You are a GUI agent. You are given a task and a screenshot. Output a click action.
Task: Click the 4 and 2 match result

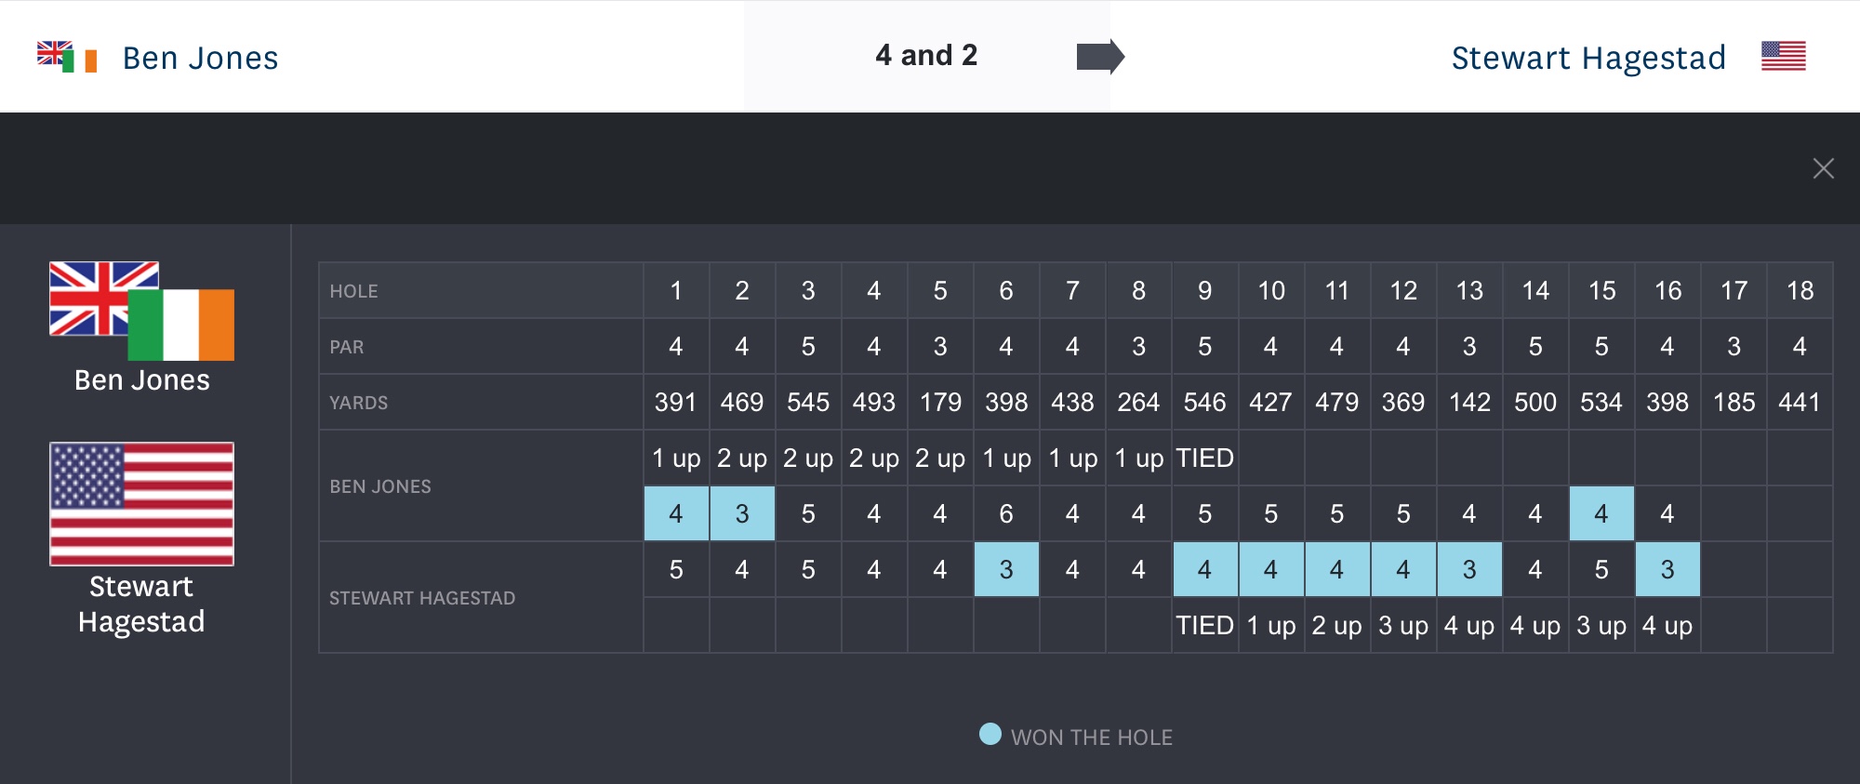coord(926,56)
